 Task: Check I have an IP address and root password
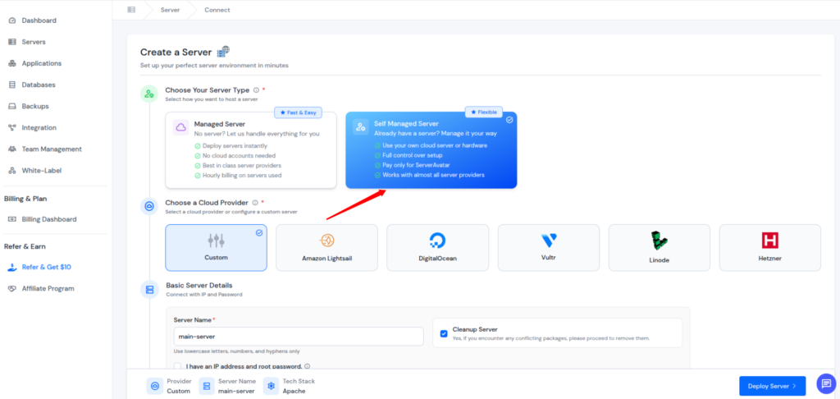tap(177, 366)
